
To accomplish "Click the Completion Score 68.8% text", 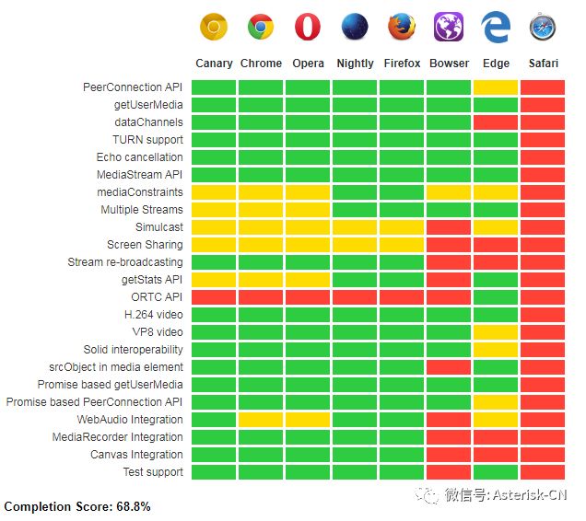I will click(77, 507).
